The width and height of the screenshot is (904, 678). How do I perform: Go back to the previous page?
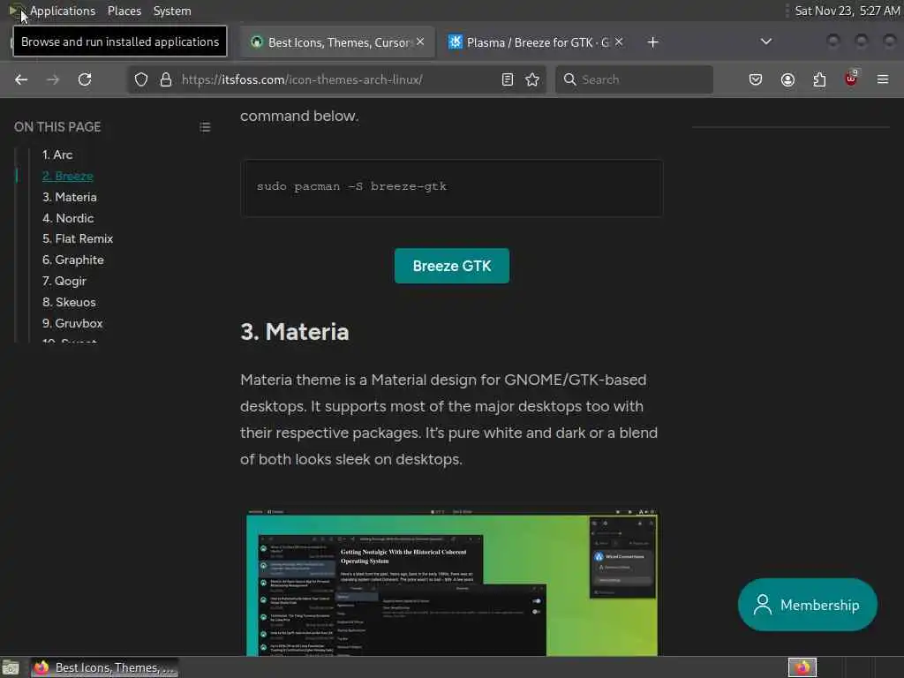coord(21,79)
